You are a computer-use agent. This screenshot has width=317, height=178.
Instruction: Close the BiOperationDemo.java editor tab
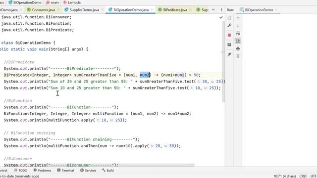(152, 10)
